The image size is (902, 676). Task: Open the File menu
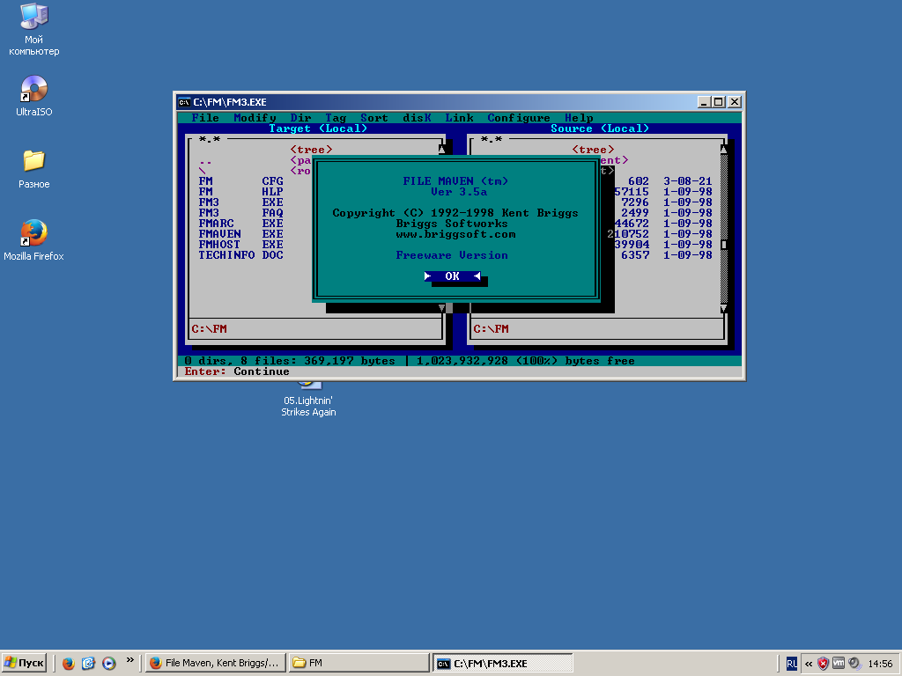tap(204, 117)
